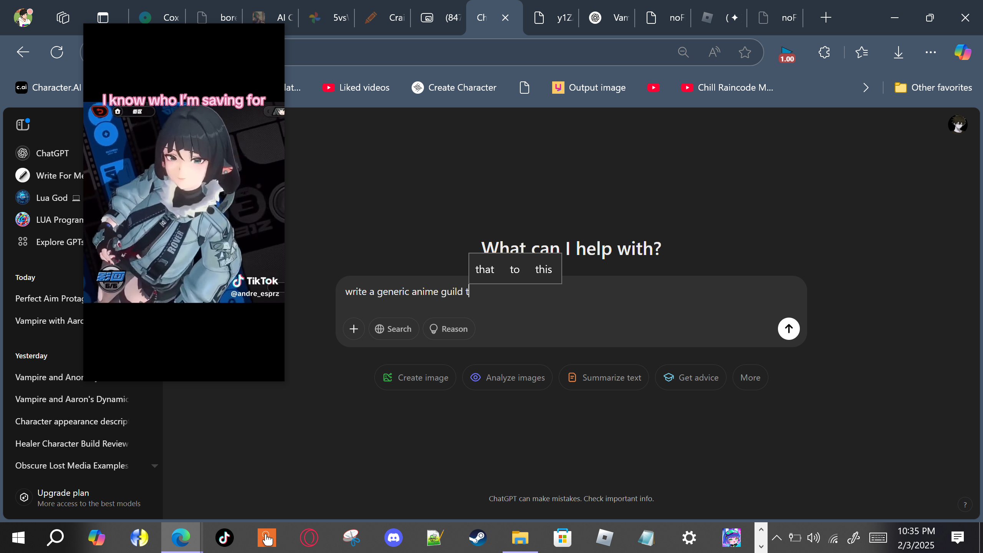Image resolution: width=983 pixels, height=553 pixels.
Task: Click inside the prompt text field
Action: pos(571,292)
